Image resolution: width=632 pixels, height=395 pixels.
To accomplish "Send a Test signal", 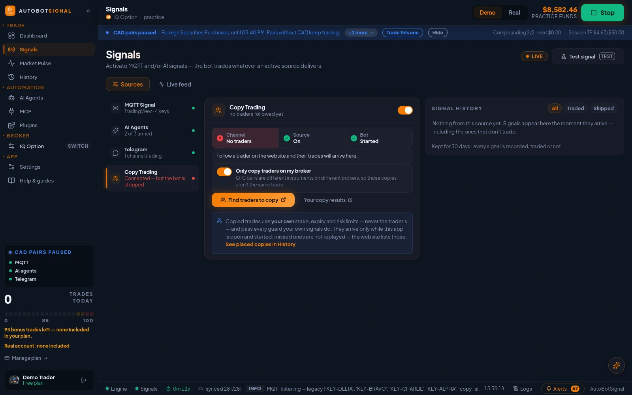I will point(588,56).
